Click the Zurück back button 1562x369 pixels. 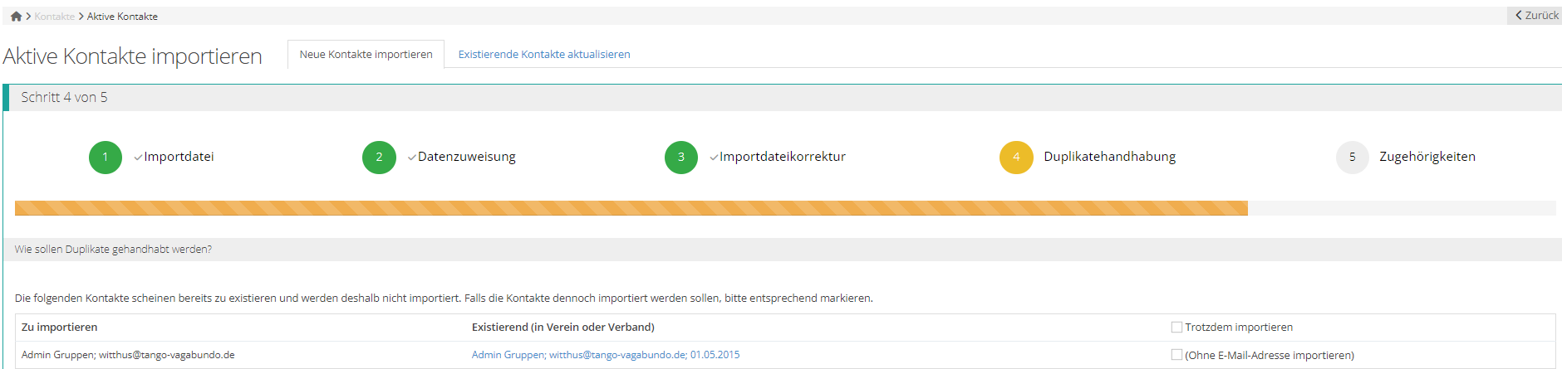pos(1536,15)
